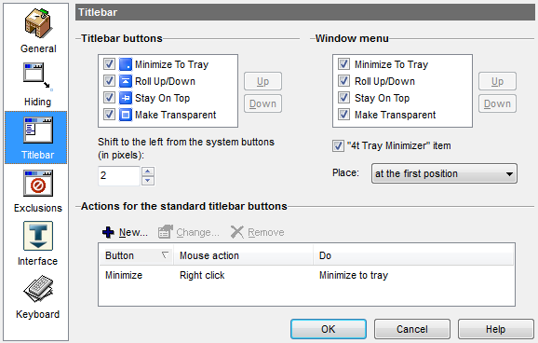Confirm settings with the OK button
538x343 pixels.
point(329,329)
